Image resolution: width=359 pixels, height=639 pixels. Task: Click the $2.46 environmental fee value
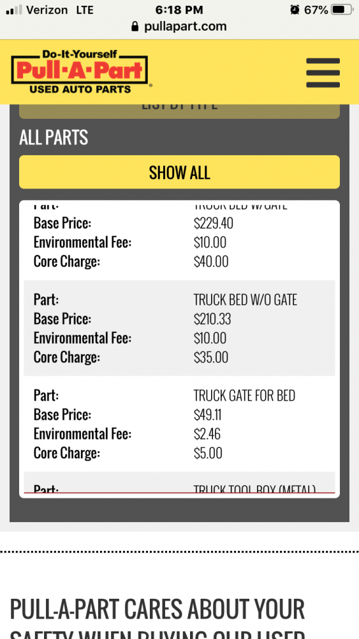pos(207,434)
